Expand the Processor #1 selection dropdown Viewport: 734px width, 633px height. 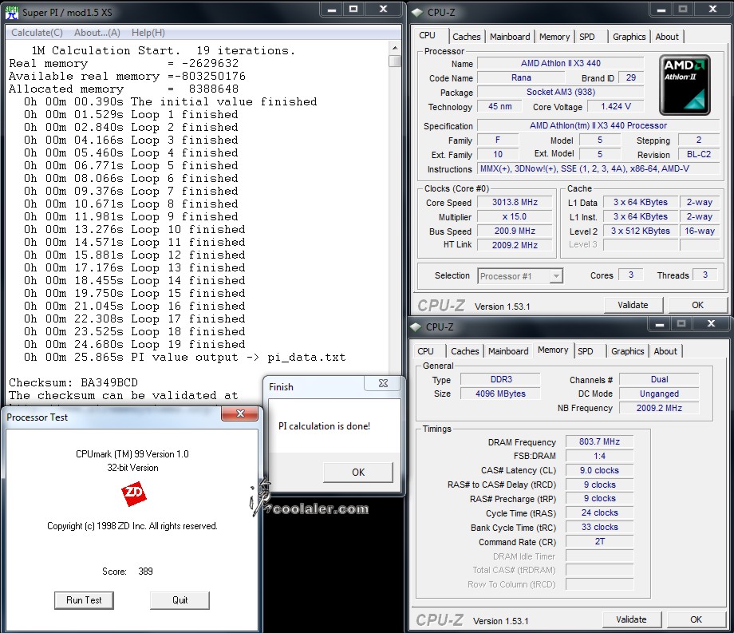(x=555, y=276)
